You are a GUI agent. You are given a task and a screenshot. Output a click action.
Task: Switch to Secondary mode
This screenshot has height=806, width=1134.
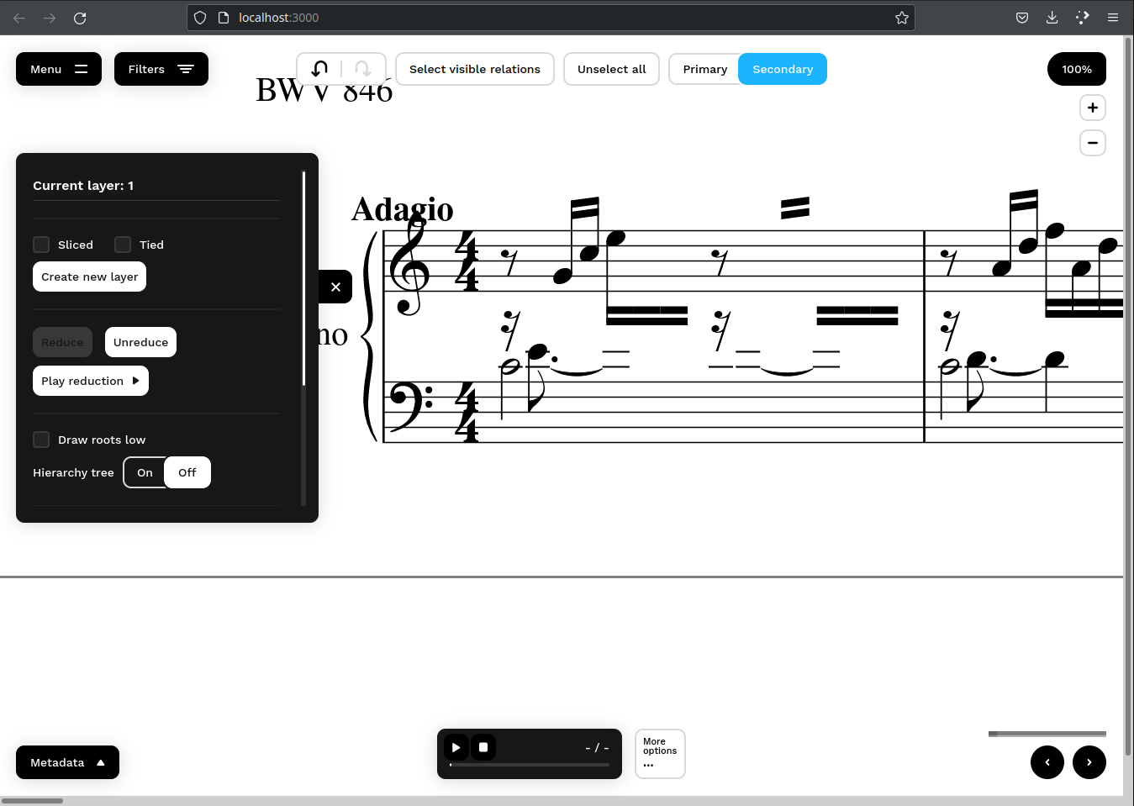point(783,69)
